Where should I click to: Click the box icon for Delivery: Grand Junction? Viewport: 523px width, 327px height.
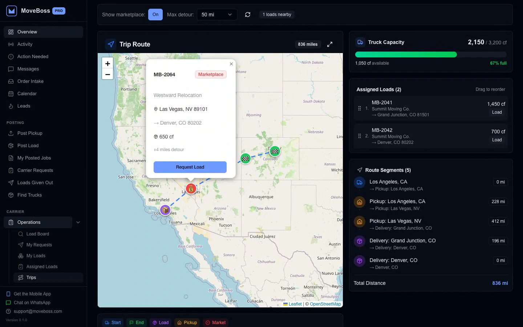click(360, 241)
